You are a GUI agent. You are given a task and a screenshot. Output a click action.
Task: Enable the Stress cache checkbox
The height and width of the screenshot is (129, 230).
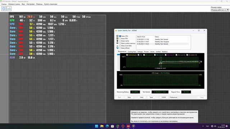point(120,41)
